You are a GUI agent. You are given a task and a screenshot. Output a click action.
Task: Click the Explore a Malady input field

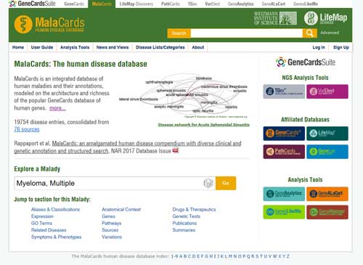[109, 183]
